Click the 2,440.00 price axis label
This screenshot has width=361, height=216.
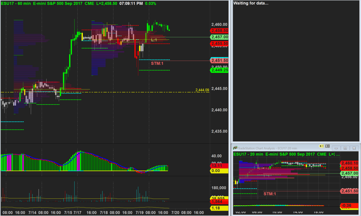tap(220, 110)
